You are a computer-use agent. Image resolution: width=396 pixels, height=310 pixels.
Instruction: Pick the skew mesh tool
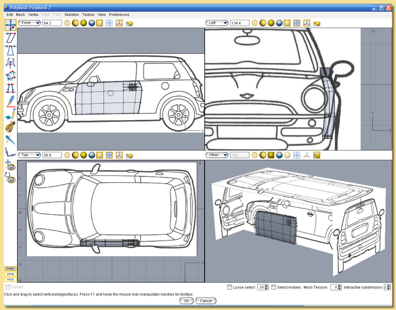[x=11, y=38]
